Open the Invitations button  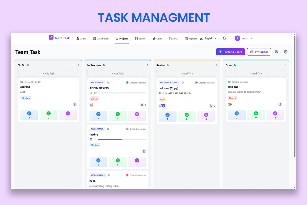(259, 52)
